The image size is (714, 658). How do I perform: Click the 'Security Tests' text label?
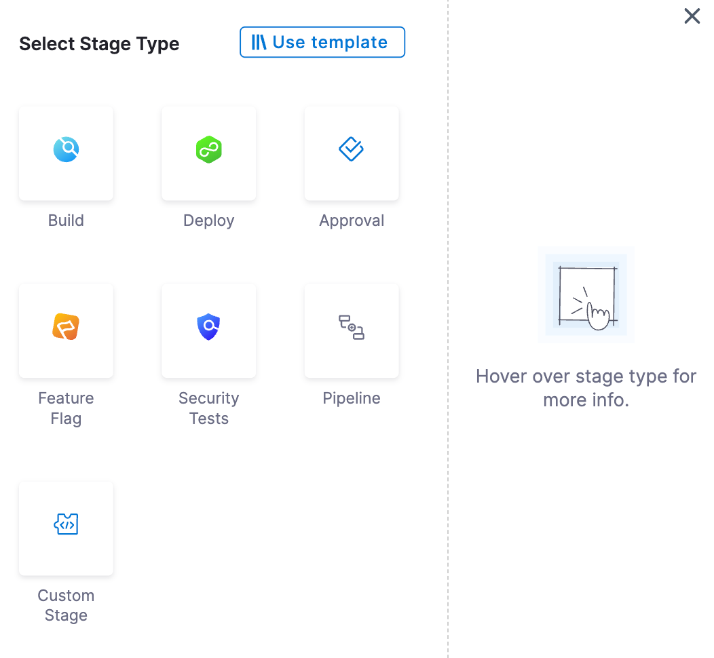[x=209, y=408]
